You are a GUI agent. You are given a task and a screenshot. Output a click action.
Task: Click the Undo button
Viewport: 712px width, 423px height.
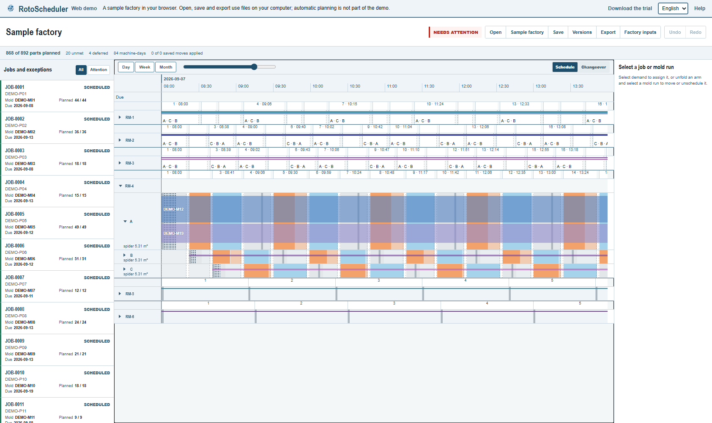675,32
